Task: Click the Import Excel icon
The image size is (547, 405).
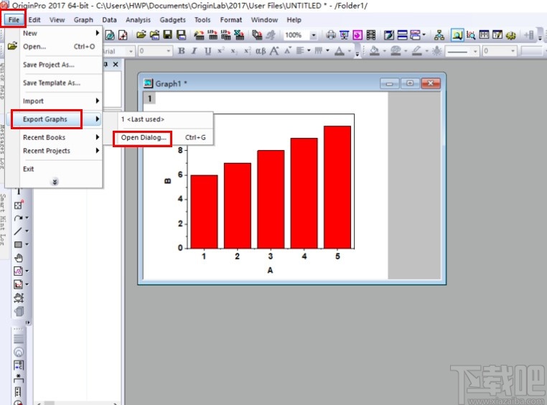Action: [x=239, y=34]
